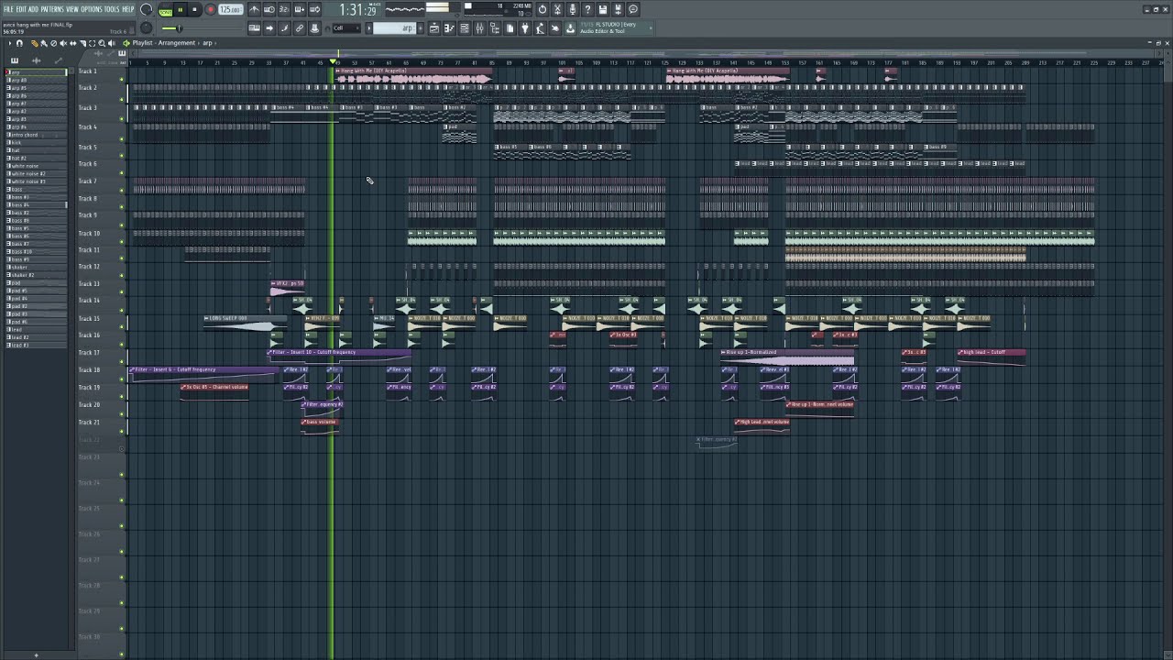The height and width of the screenshot is (660, 1173).
Task: Mute Track 10 with its green dot
Action: tap(122, 241)
